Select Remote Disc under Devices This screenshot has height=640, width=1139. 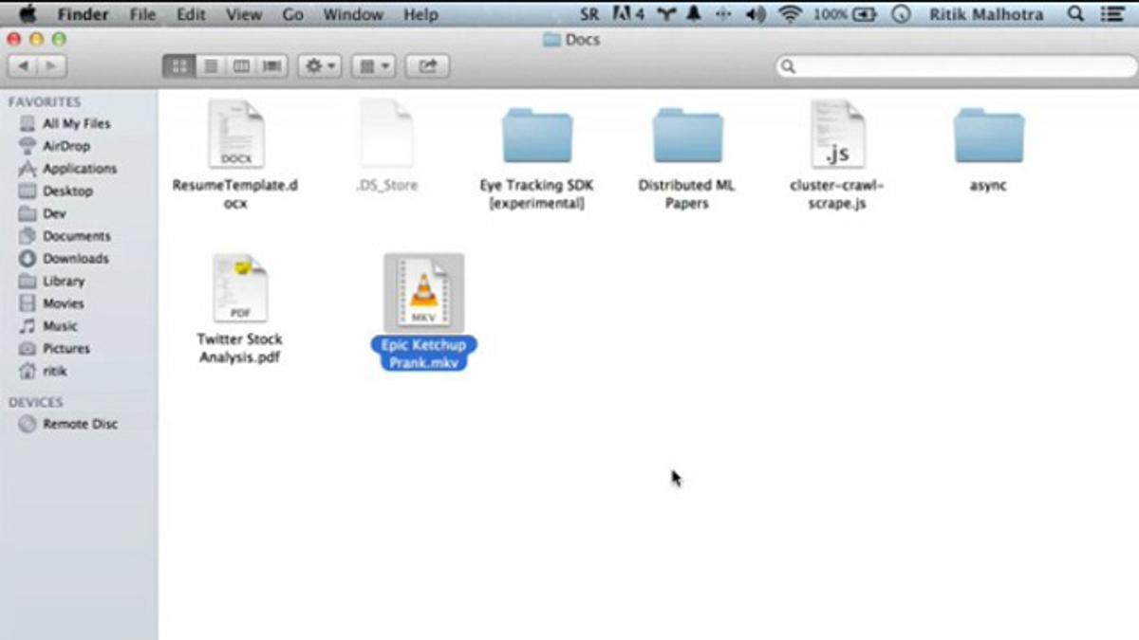pos(79,425)
